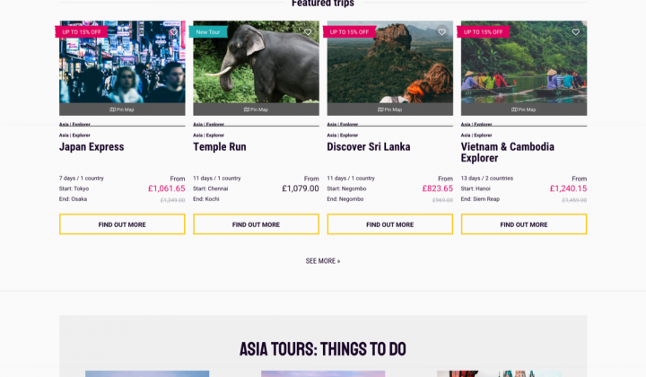The height and width of the screenshot is (377, 646).
Task: Expand featured trips with See More link
Action: pyautogui.click(x=323, y=261)
